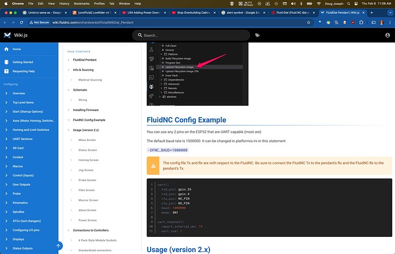This screenshot has height=254, width=395.
Task: Click the PlatformIO upload filesystem screenshot image
Action: pyautogui.click(x=197, y=74)
